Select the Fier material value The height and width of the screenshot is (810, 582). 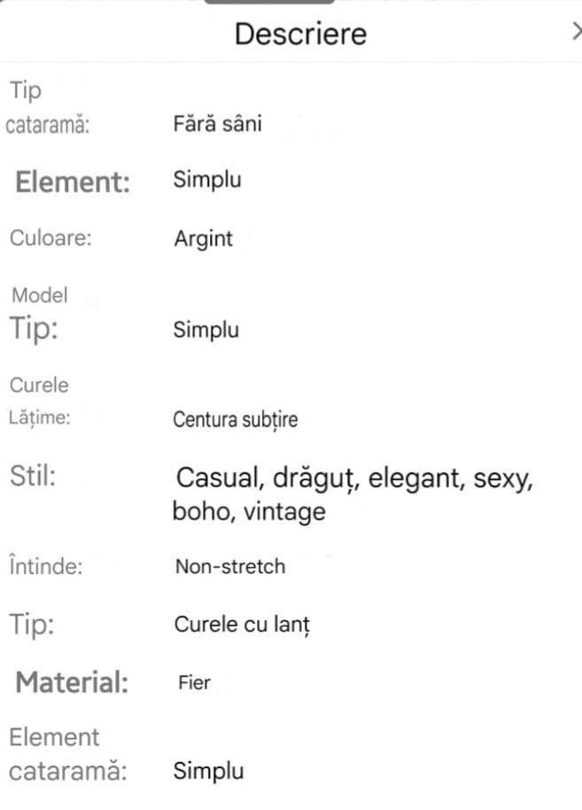tap(194, 683)
